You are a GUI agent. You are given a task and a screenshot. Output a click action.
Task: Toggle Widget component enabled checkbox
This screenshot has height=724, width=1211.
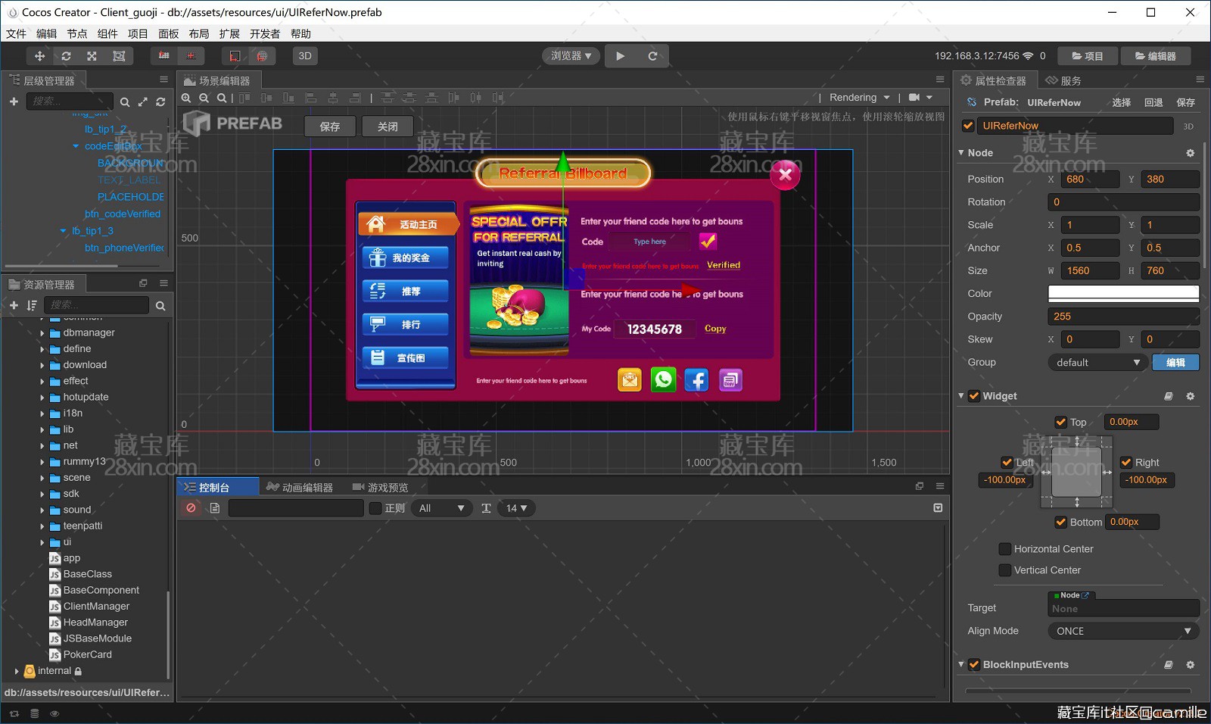tap(974, 396)
